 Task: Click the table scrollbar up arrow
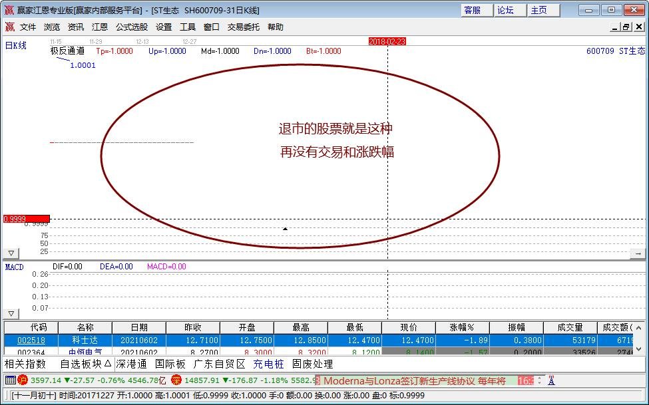pyautogui.click(x=638, y=327)
